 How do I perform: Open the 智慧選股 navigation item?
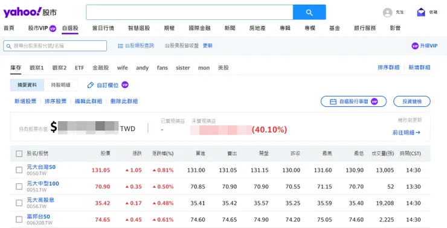[139, 28]
